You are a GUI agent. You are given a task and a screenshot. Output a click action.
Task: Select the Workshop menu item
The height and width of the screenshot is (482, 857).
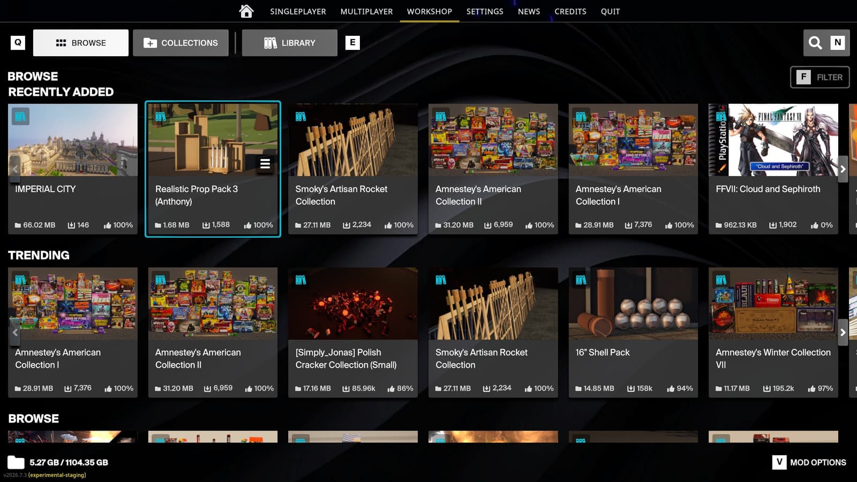click(x=429, y=11)
